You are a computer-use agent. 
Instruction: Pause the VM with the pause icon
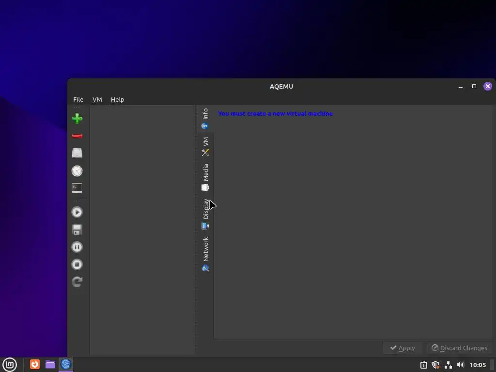(x=77, y=247)
